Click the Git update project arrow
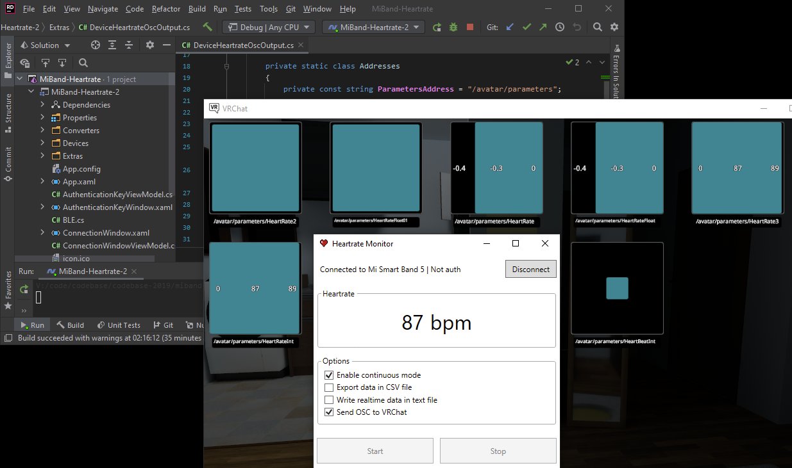The width and height of the screenshot is (792, 468). [x=510, y=28]
